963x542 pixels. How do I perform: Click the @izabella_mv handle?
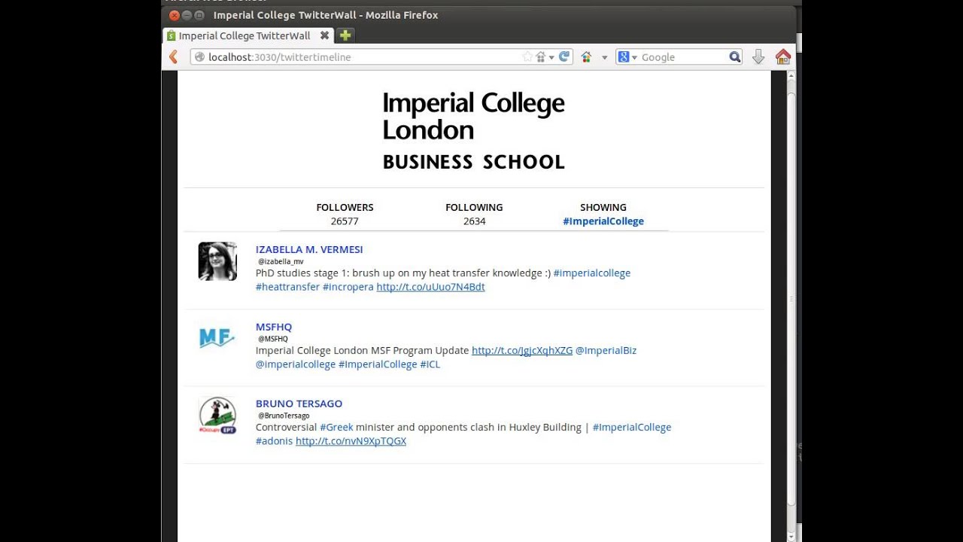(281, 262)
